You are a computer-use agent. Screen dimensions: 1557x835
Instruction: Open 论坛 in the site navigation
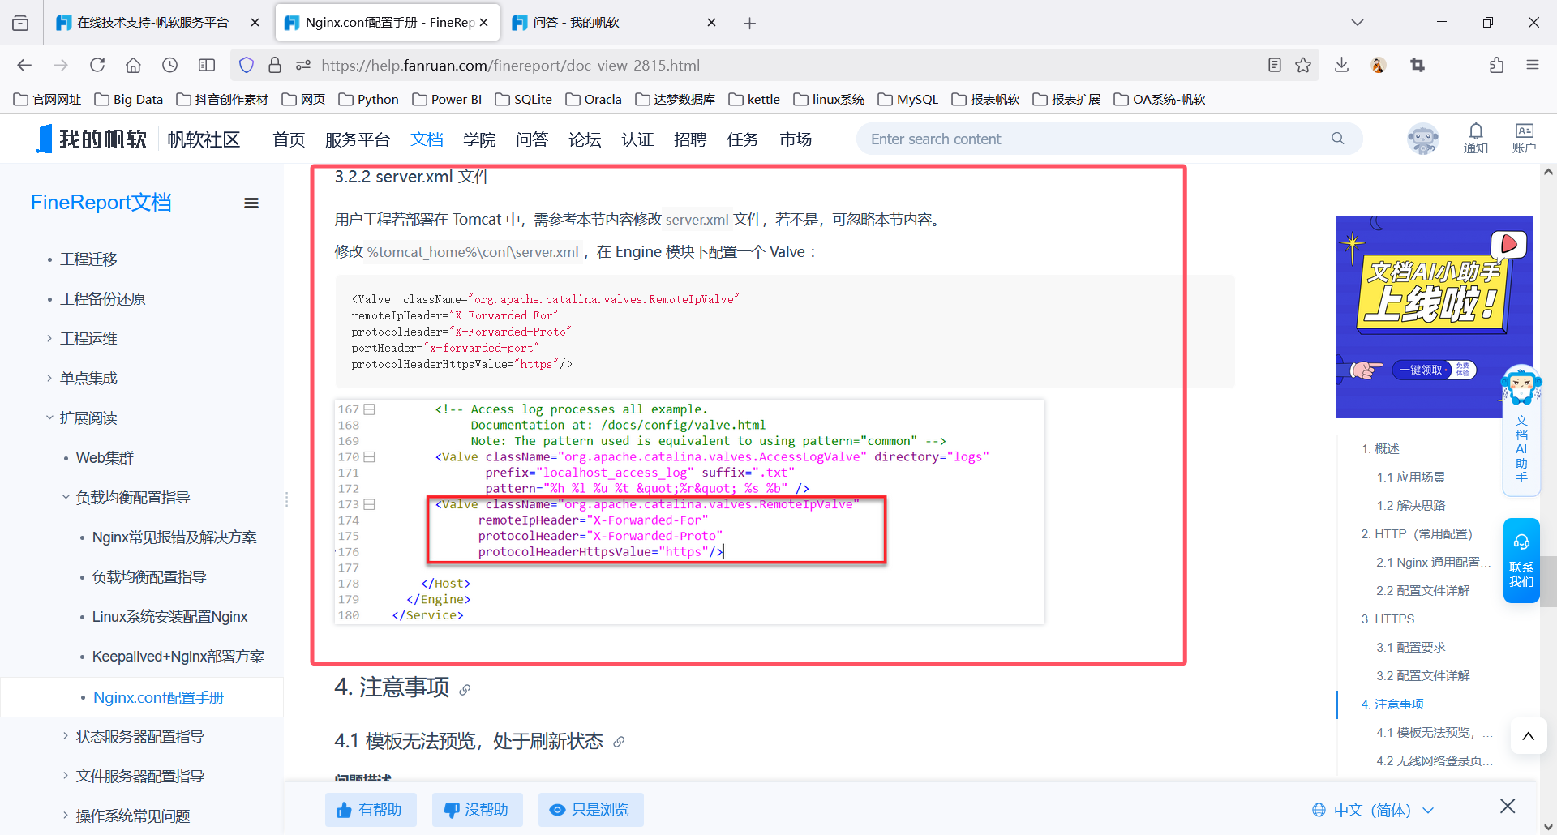(x=585, y=139)
